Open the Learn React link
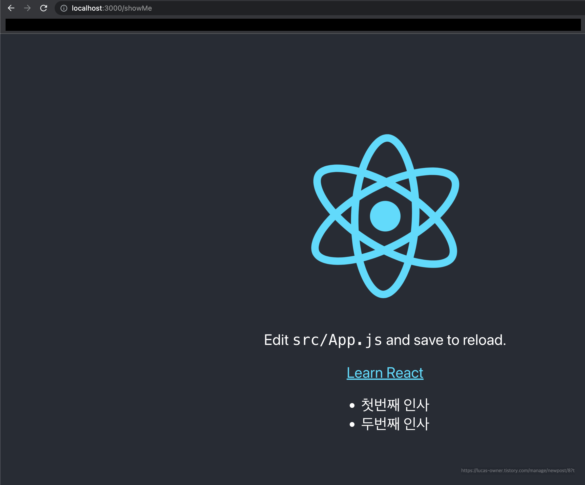The width and height of the screenshot is (585, 485). [385, 373]
